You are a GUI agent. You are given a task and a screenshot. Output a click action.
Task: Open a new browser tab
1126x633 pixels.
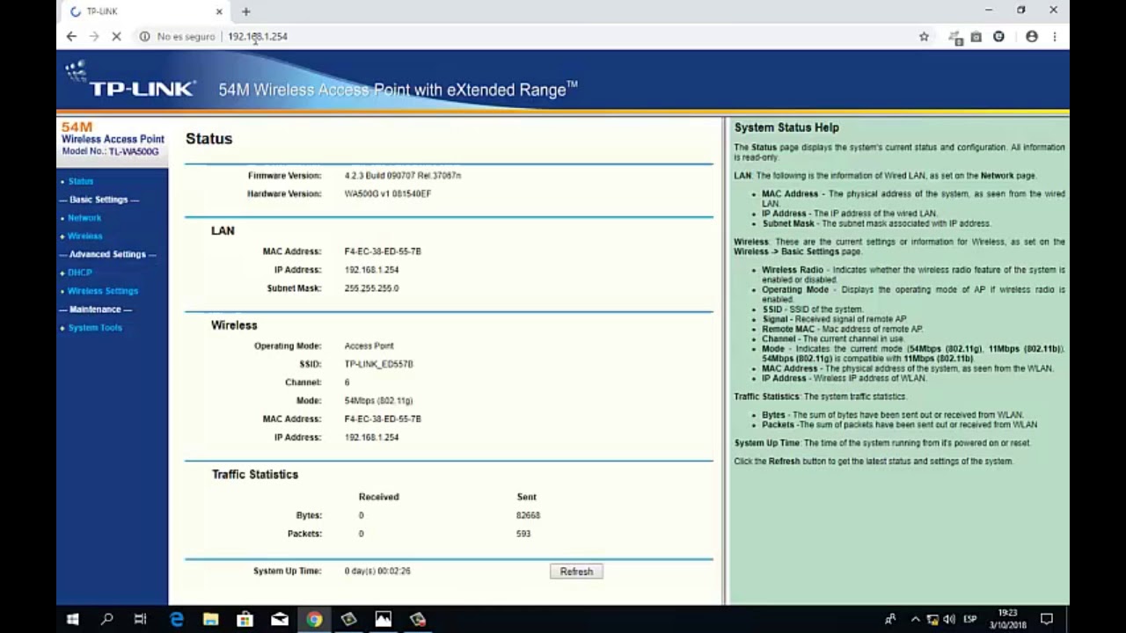coord(246,11)
